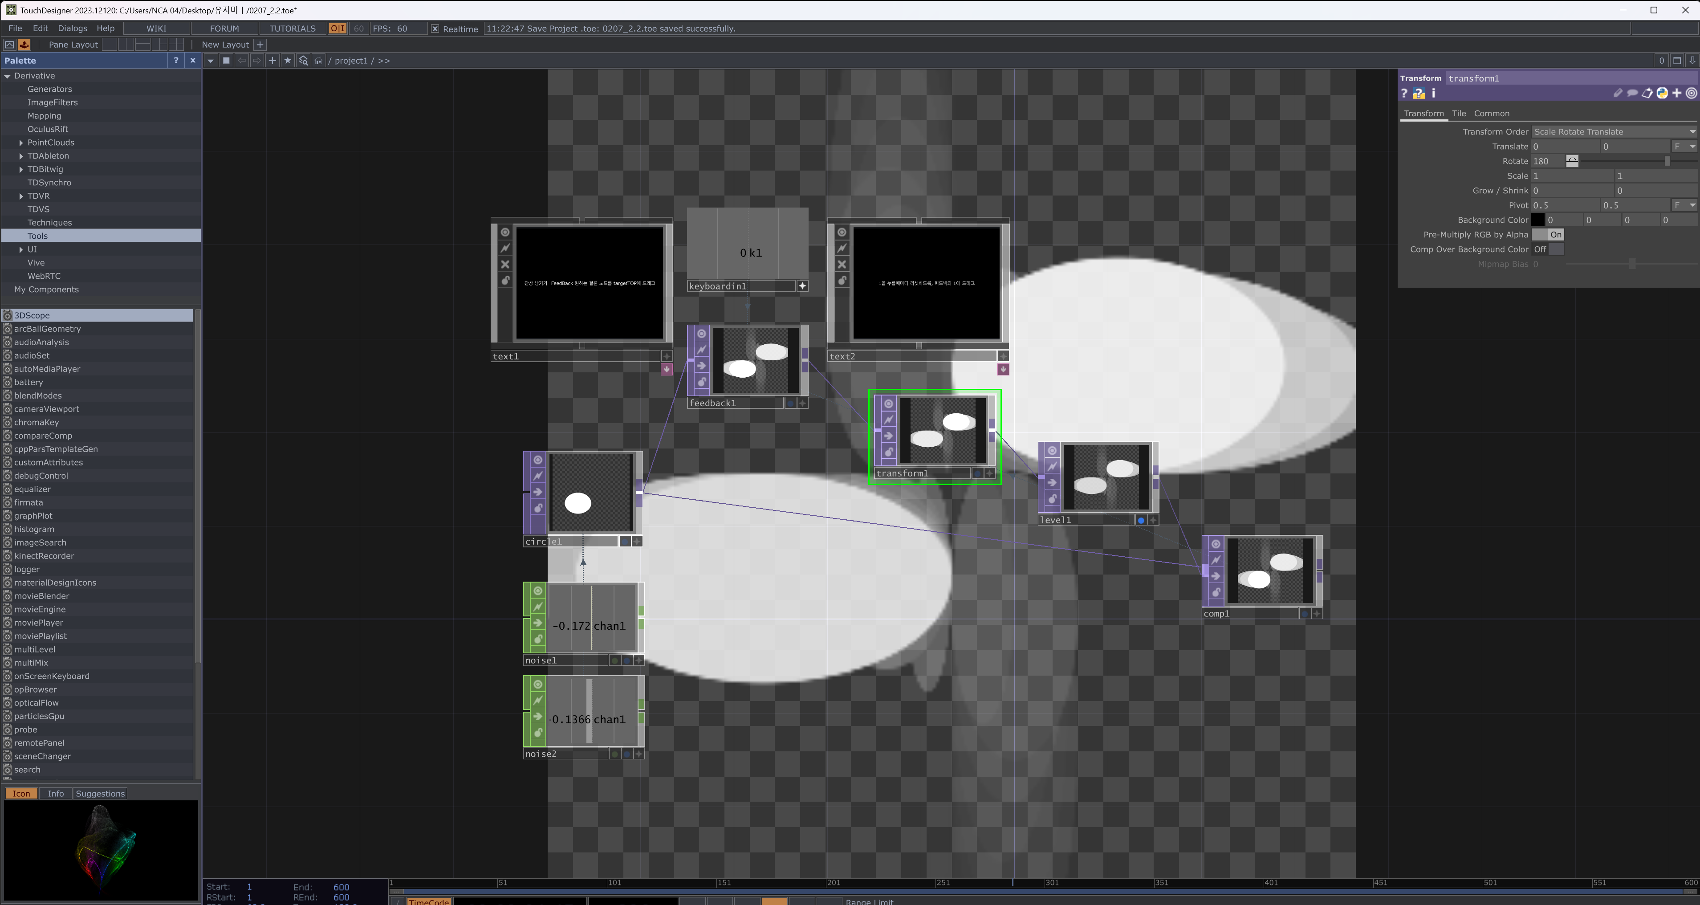The height and width of the screenshot is (905, 1700).
Task: Open Python help in parameter panel
Action: click(x=1418, y=94)
